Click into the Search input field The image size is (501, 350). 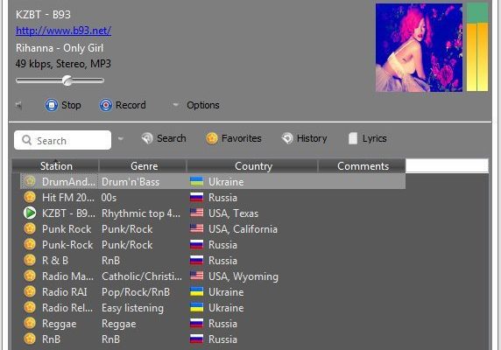tap(63, 140)
